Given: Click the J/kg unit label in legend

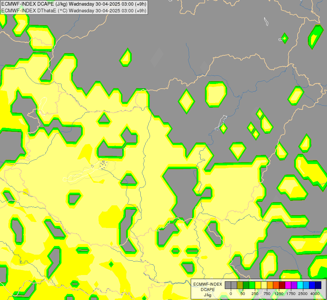Looking at the screenshot, I should (207, 295).
